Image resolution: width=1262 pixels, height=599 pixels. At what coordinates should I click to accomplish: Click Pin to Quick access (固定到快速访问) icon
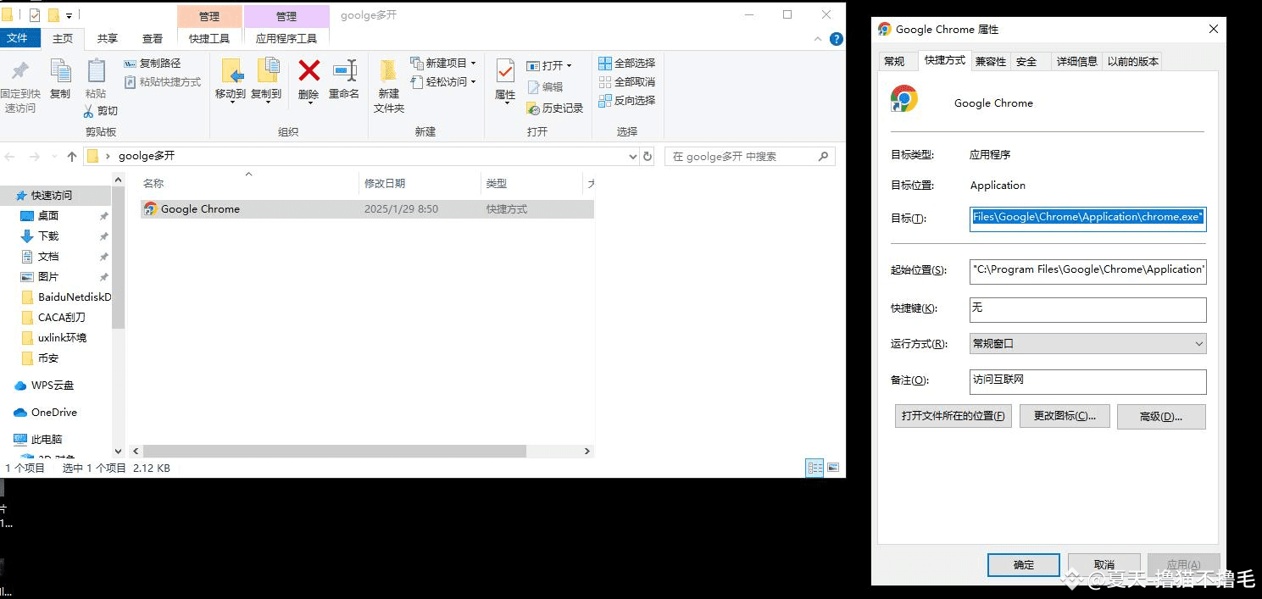(19, 71)
